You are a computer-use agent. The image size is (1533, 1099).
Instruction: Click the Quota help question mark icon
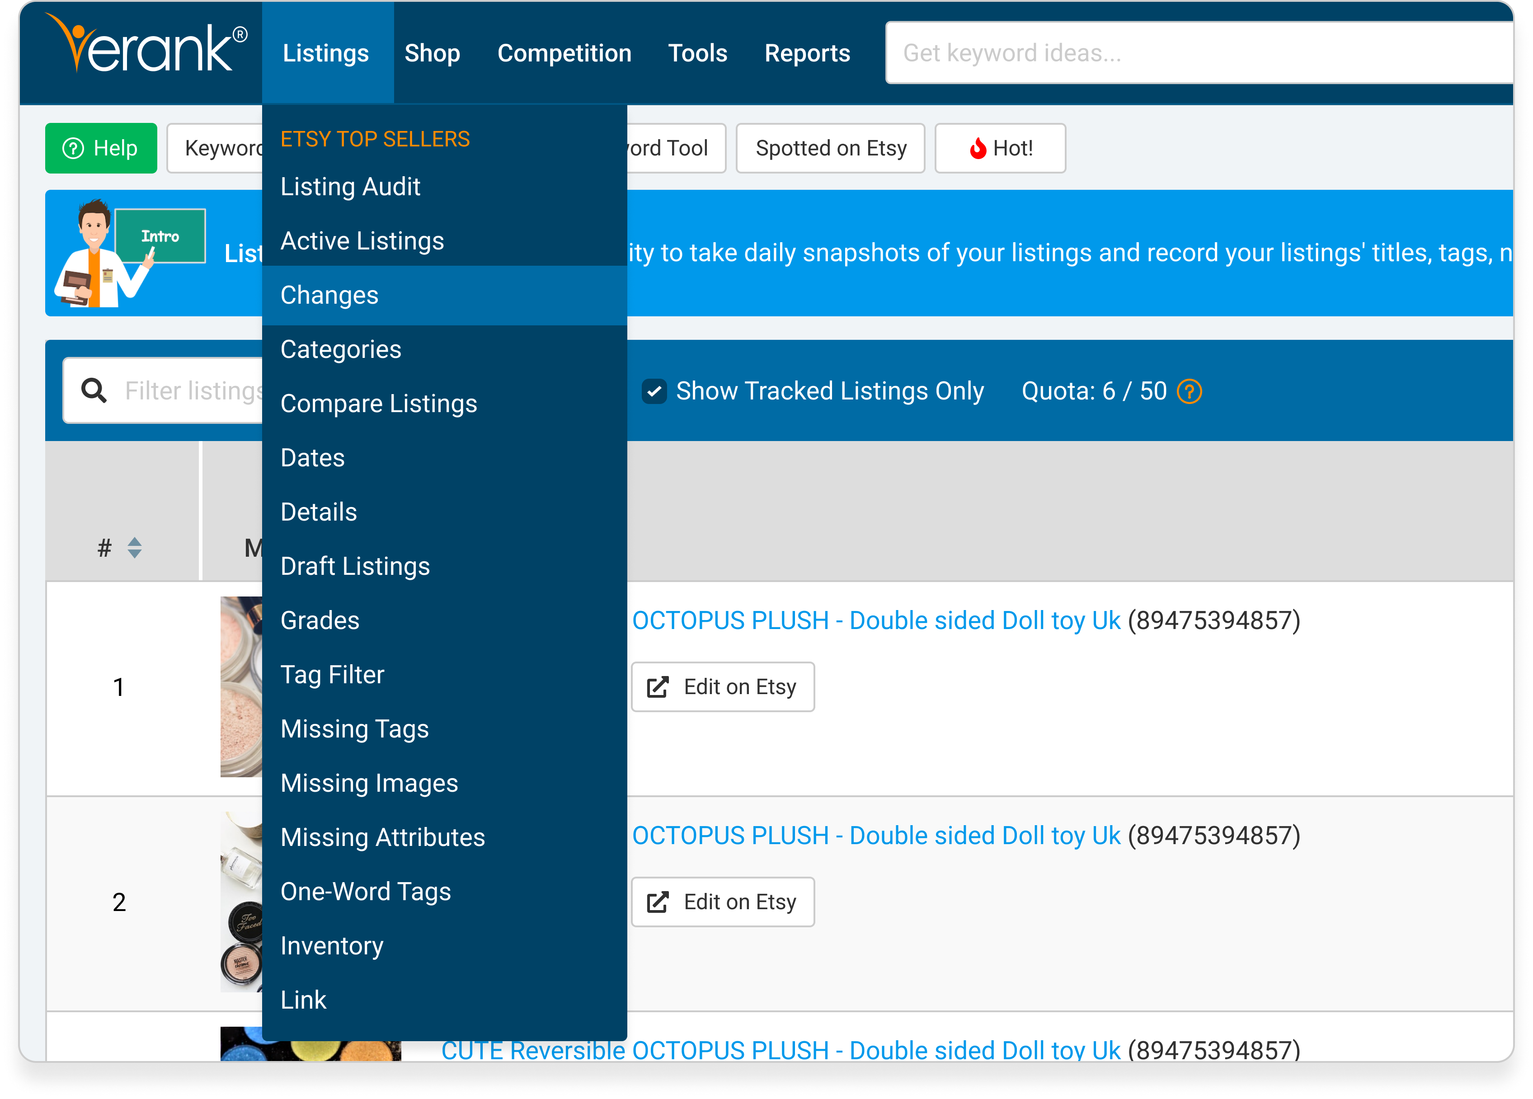pos(1189,391)
